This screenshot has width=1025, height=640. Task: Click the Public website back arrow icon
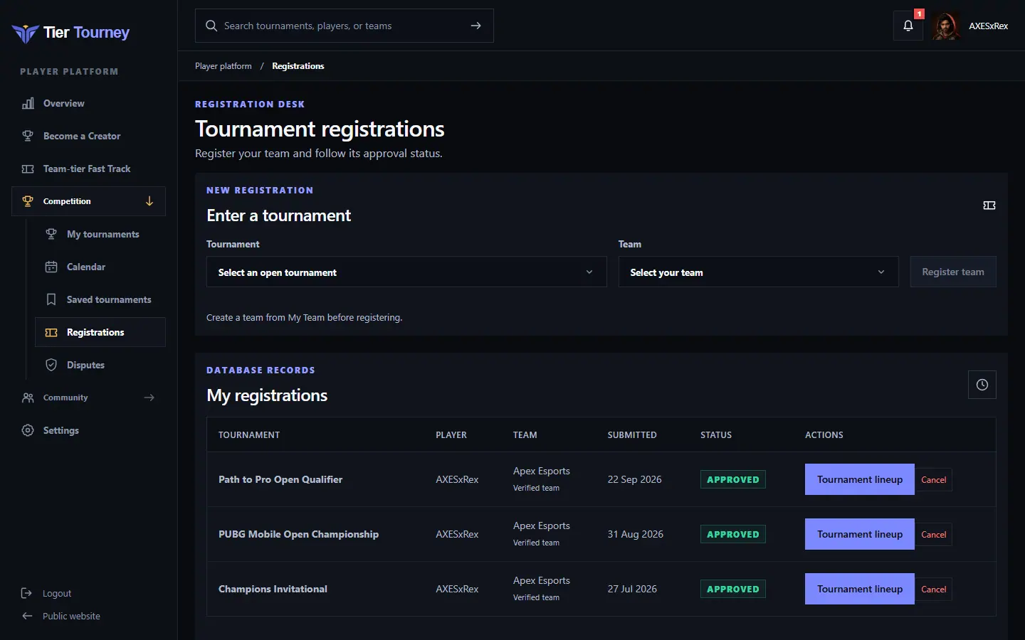coord(27,616)
